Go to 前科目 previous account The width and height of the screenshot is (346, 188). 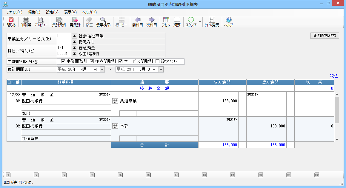[x=138, y=22]
